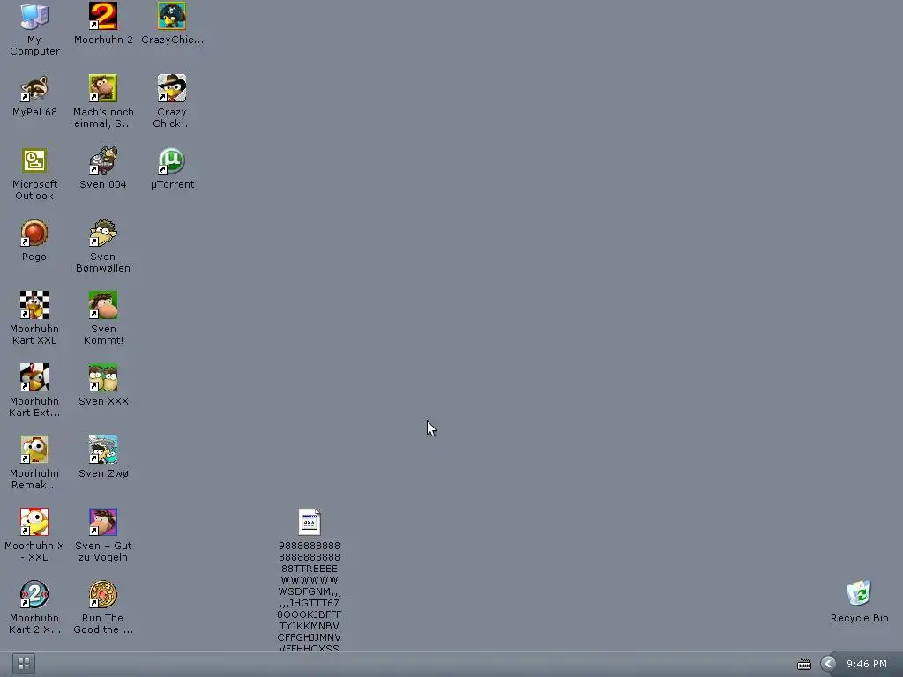Open the Start menu button in taskbar

point(24,664)
